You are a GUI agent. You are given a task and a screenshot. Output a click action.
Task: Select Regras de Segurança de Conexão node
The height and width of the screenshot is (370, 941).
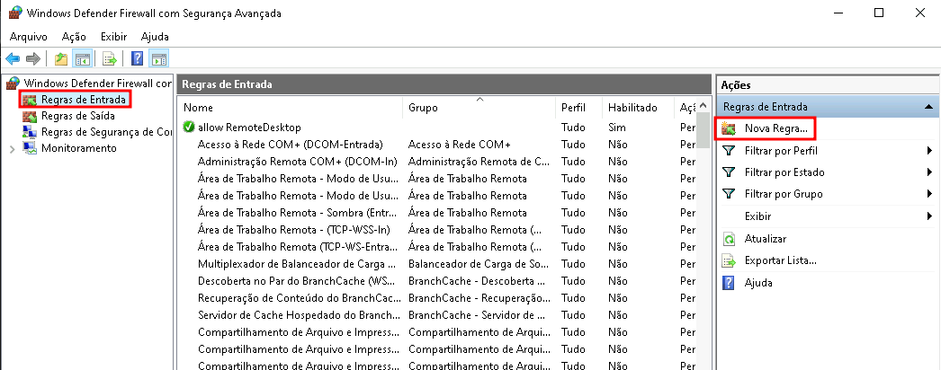point(106,132)
